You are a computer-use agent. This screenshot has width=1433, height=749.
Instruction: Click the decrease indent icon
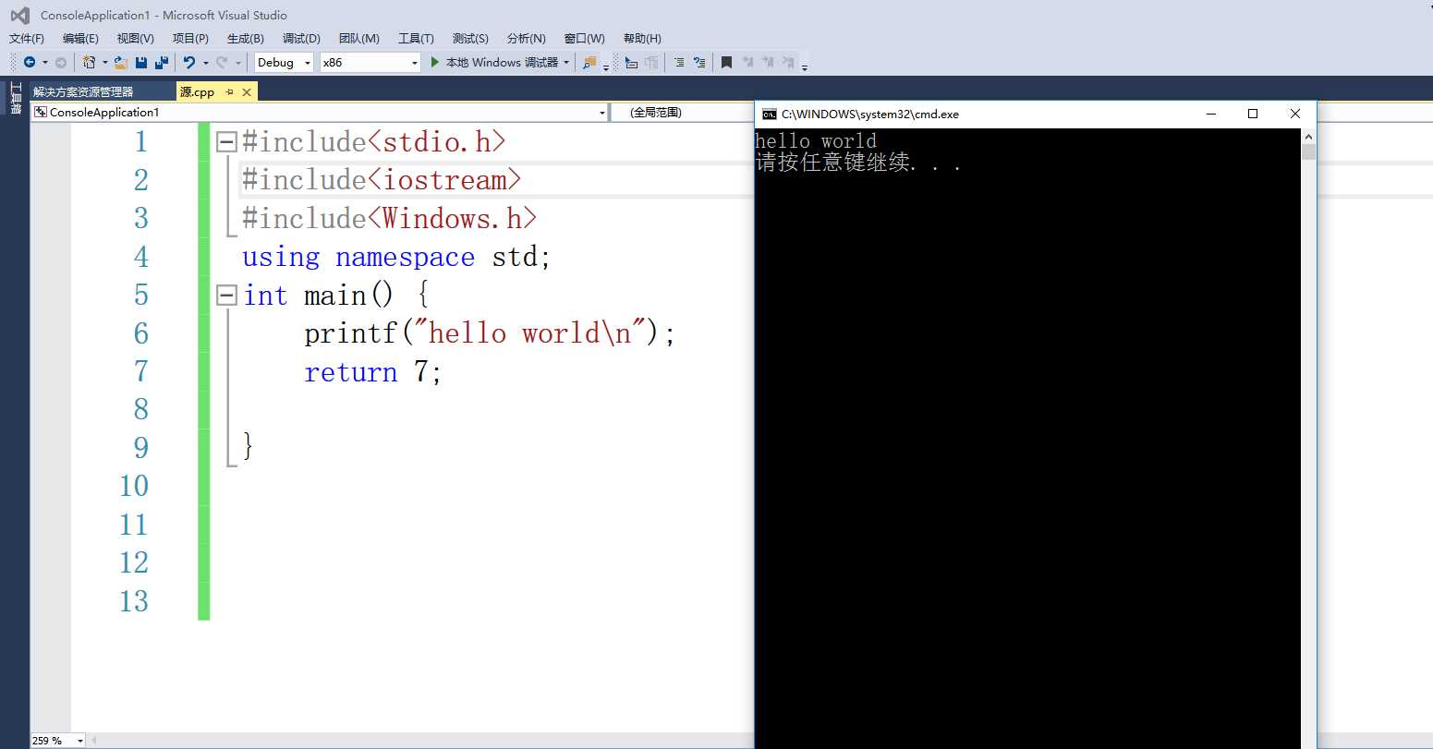pyautogui.click(x=631, y=62)
